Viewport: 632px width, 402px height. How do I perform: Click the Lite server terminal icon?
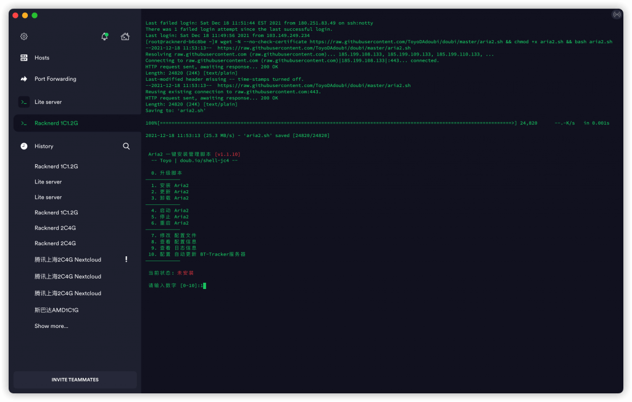pyautogui.click(x=24, y=102)
